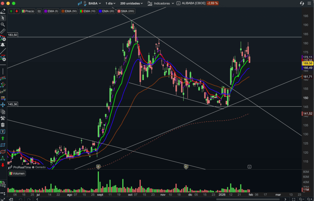
Task: Click the Precio label button
Action: (28, 11)
